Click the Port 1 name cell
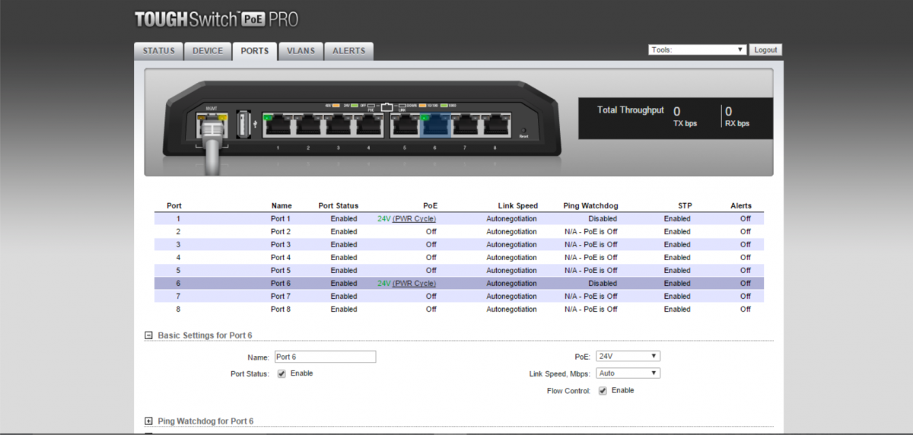Screen dimensions: 913x435 (281, 218)
